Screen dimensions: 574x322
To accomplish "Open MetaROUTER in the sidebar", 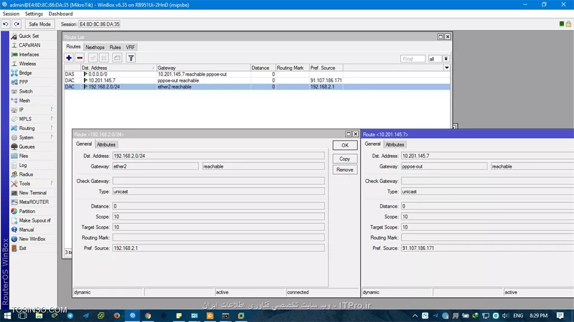I will click(34, 202).
